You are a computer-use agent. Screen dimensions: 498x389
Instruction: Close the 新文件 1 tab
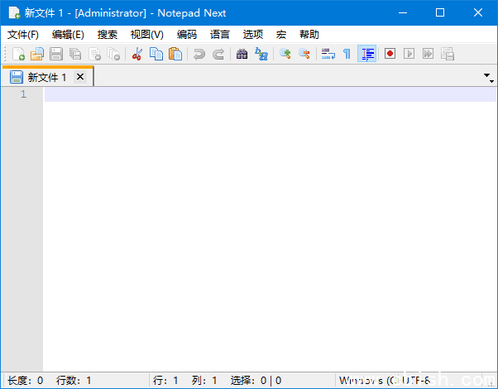[x=80, y=77]
